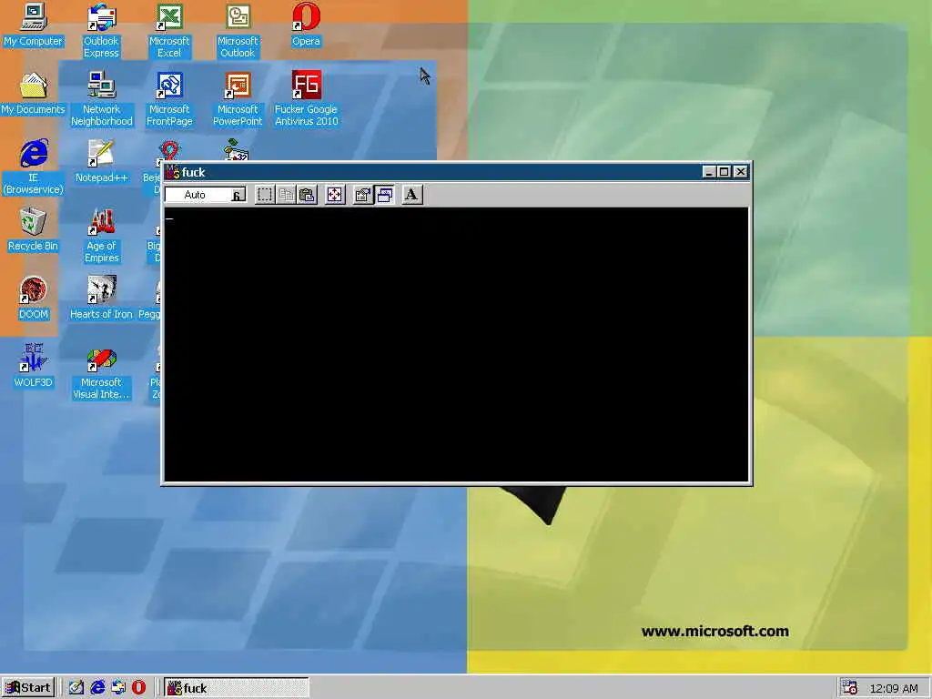Select the Age of Empires shortcut

tap(102, 236)
